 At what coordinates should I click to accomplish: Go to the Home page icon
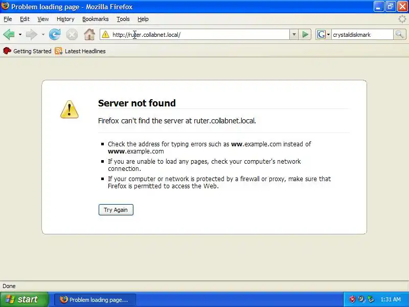tap(89, 34)
